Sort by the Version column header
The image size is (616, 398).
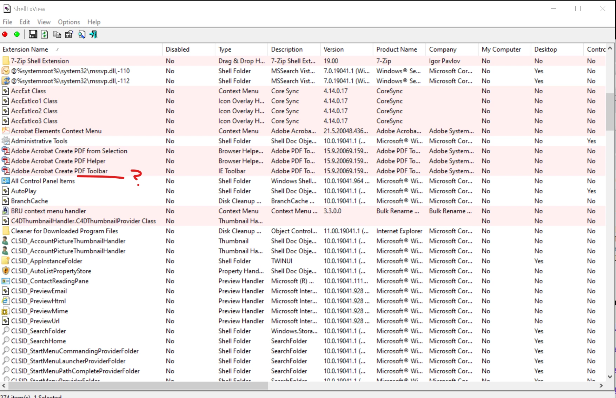click(x=346, y=49)
